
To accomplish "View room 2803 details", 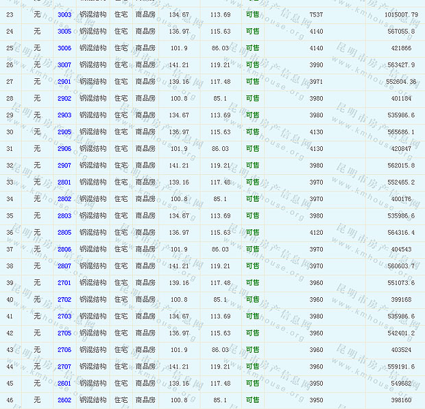I will 64,215.
